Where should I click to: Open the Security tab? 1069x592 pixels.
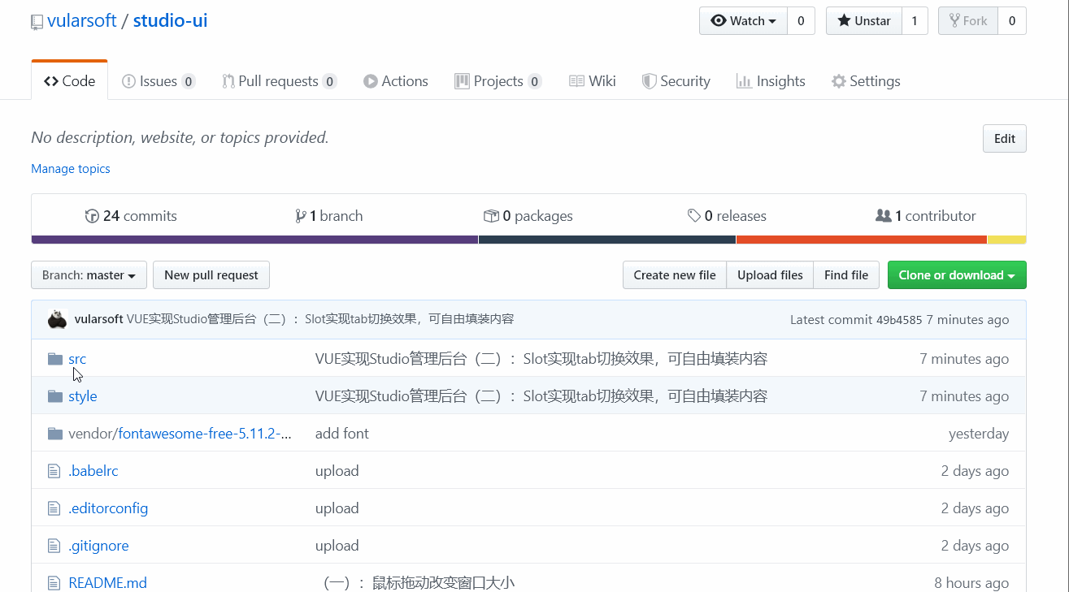tap(676, 81)
